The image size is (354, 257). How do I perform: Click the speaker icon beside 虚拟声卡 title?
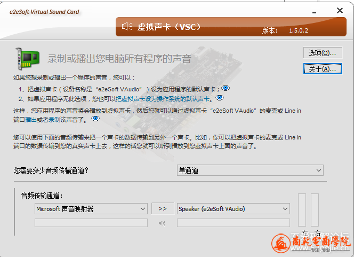tap(127, 27)
